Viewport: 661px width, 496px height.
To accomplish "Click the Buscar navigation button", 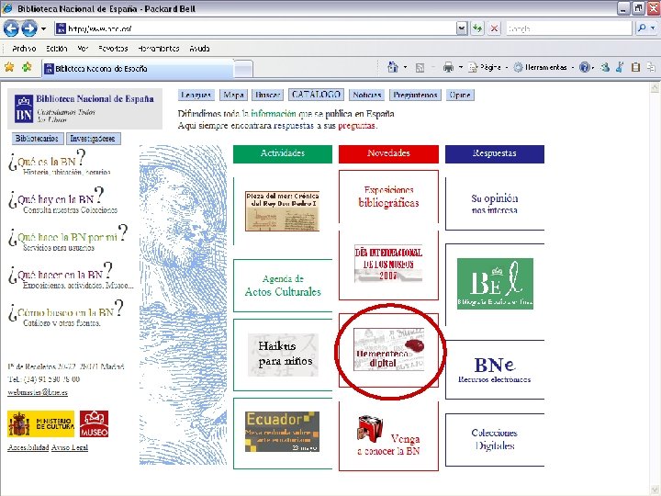I will pos(267,95).
